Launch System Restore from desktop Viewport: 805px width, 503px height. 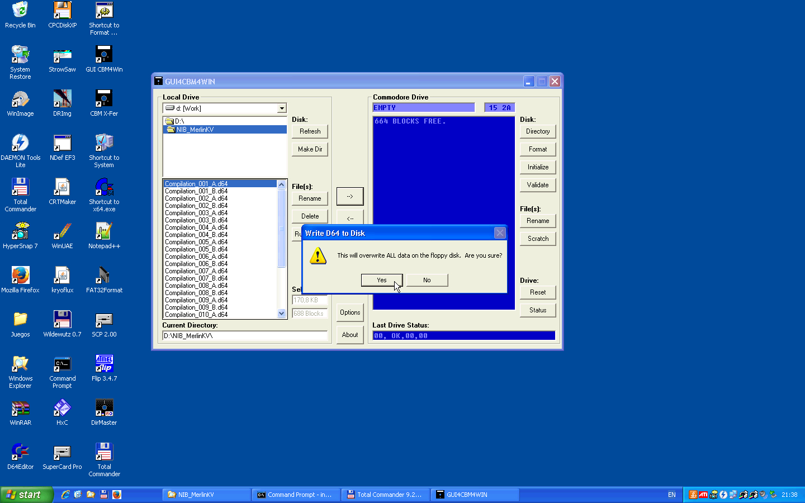[x=20, y=63]
